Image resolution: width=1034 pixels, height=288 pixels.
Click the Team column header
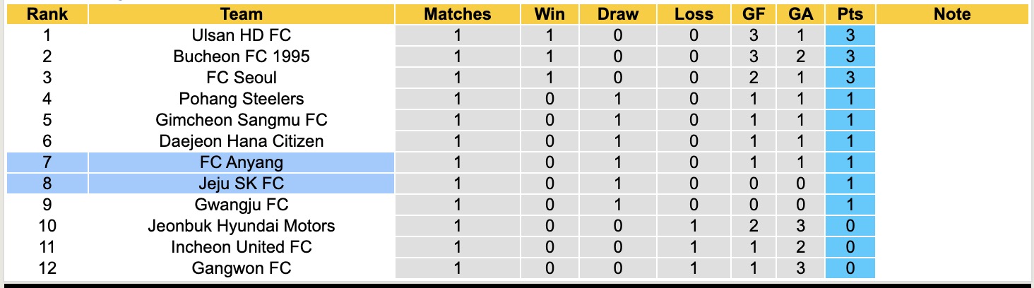[241, 14]
